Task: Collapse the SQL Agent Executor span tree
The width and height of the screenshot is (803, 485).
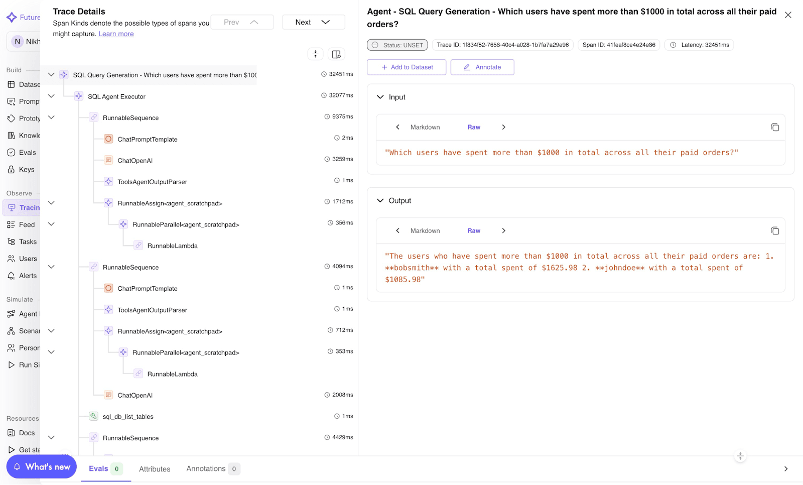Action: tap(51, 95)
